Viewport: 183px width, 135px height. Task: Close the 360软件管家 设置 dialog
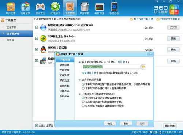[x=150, y=53]
